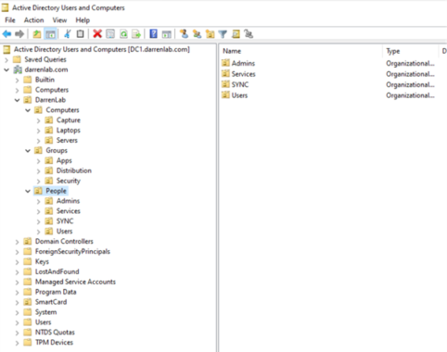
Task: Click the green Refresh icon
Action: 123,34
